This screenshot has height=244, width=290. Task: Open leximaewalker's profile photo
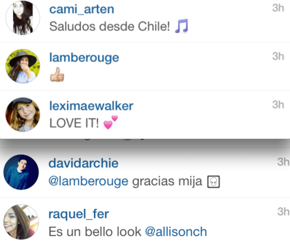click(x=23, y=115)
